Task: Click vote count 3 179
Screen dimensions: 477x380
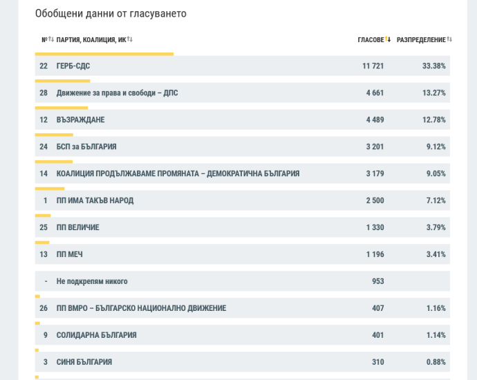Action: pos(375,173)
